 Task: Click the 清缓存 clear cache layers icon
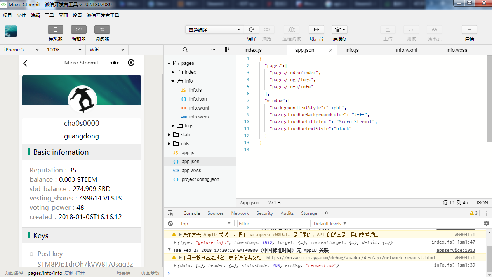340,30
